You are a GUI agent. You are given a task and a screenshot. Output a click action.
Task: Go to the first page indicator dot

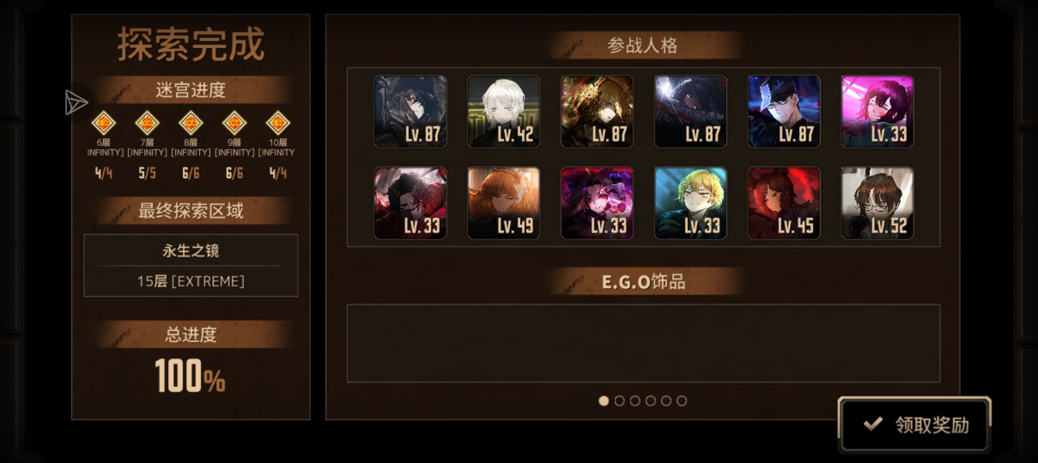pos(603,401)
